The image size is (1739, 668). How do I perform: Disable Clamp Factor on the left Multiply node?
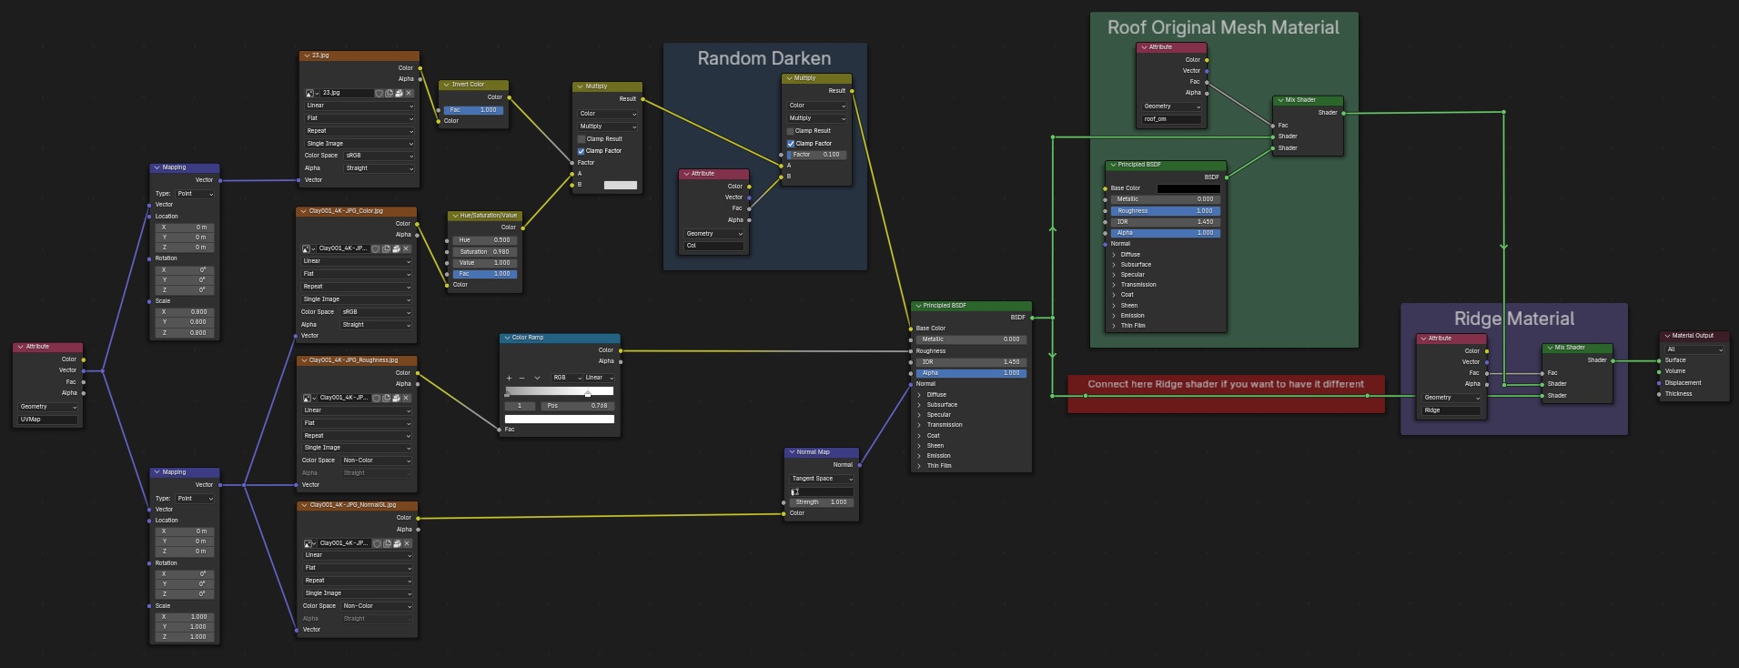click(x=581, y=151)
